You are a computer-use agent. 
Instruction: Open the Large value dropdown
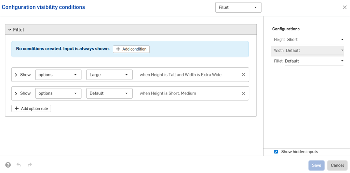click(x=109, y=75)
